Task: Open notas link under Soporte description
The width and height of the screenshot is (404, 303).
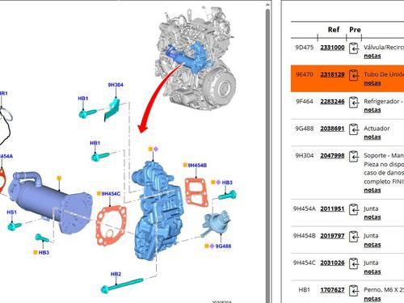Action: point(372,190)
